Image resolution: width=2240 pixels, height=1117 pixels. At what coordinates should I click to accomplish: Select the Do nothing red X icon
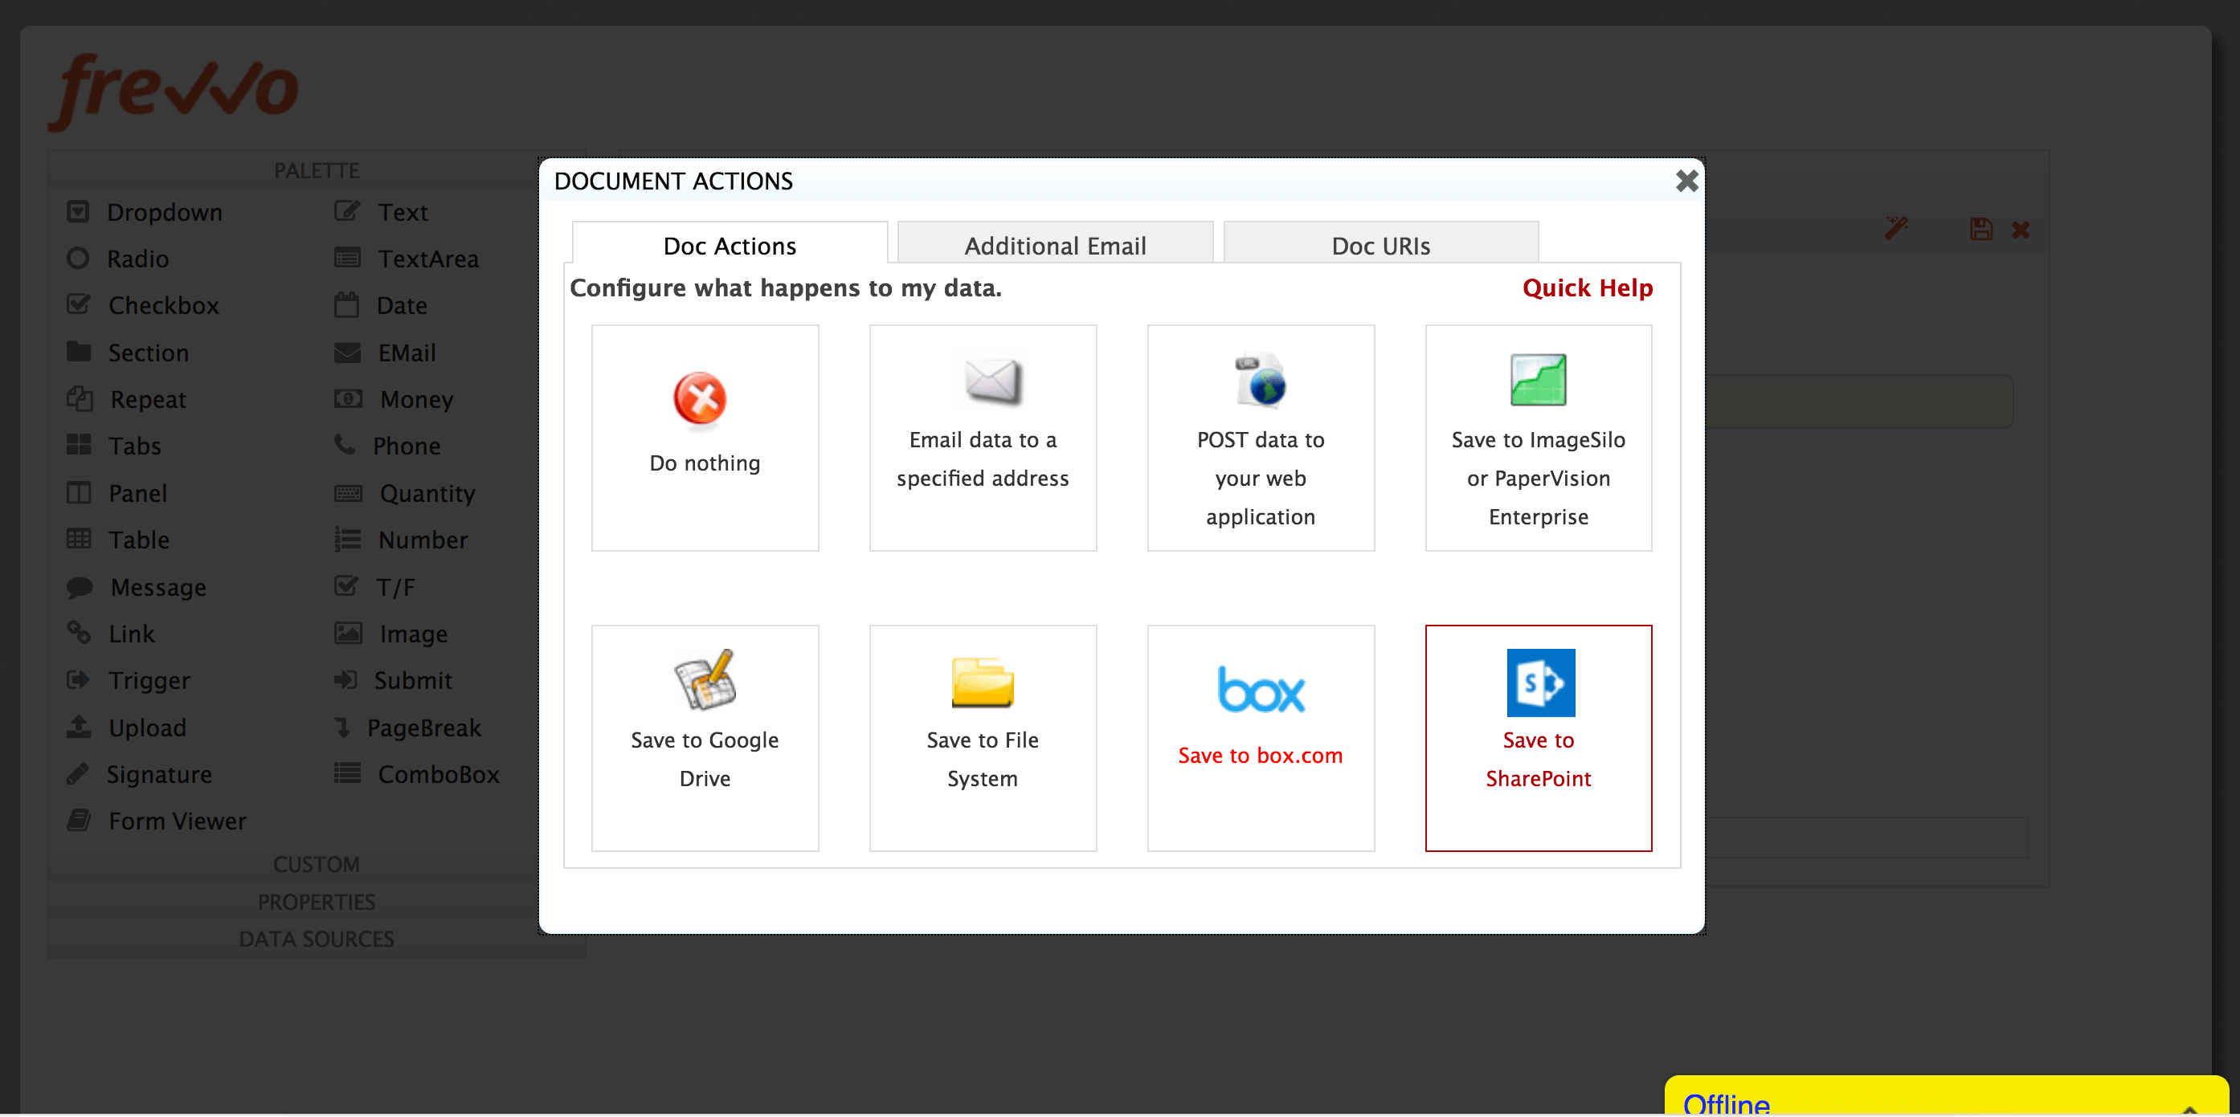tap(699, 400)
